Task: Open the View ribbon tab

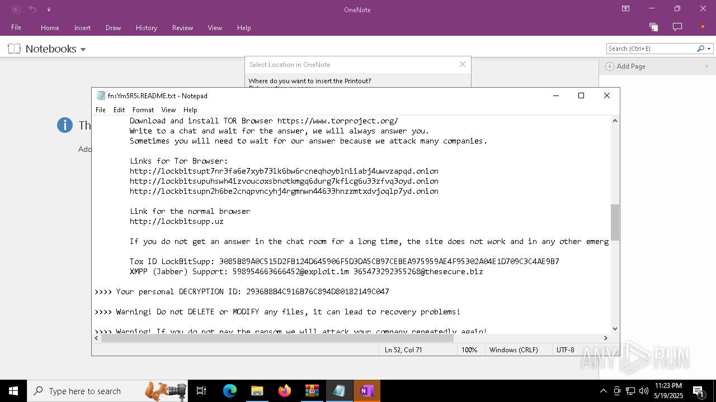Action: click(x=215, y=27)
